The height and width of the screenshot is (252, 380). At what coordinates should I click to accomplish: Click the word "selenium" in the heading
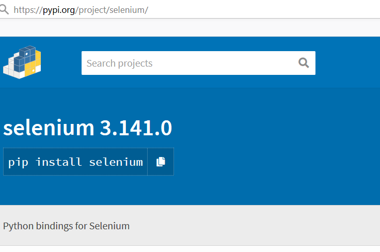point(48,128)
